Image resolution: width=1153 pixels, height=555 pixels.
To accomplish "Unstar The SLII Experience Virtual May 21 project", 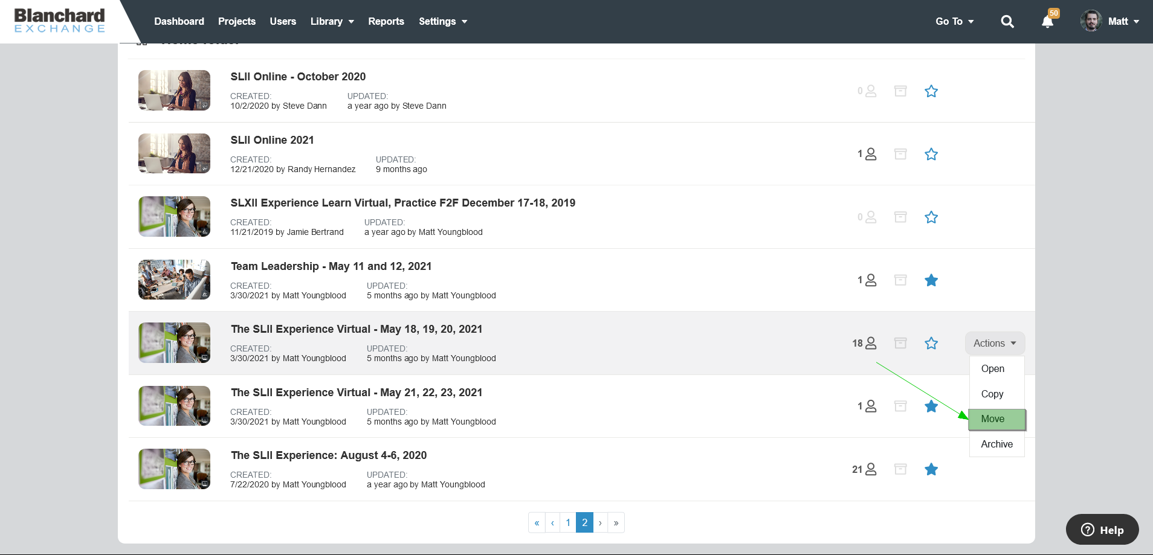I will point(931,406).
